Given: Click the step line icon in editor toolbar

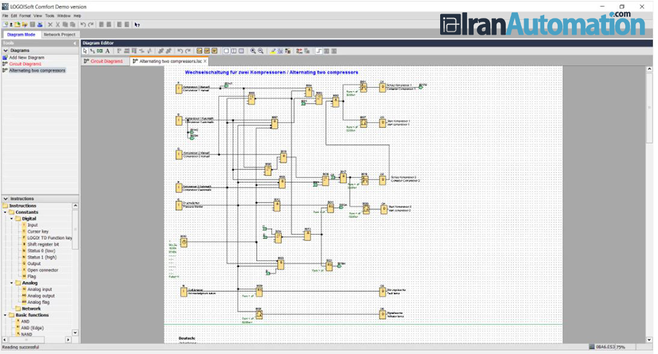Looking at the screenshot, I should pos(319,51).
